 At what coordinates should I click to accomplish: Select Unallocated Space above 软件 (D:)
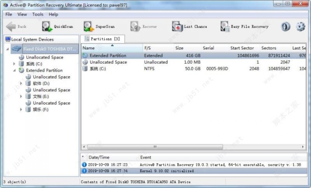pos(51,77)
